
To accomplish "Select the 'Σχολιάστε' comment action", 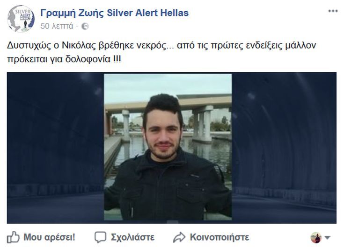I will tap(132, 237).
